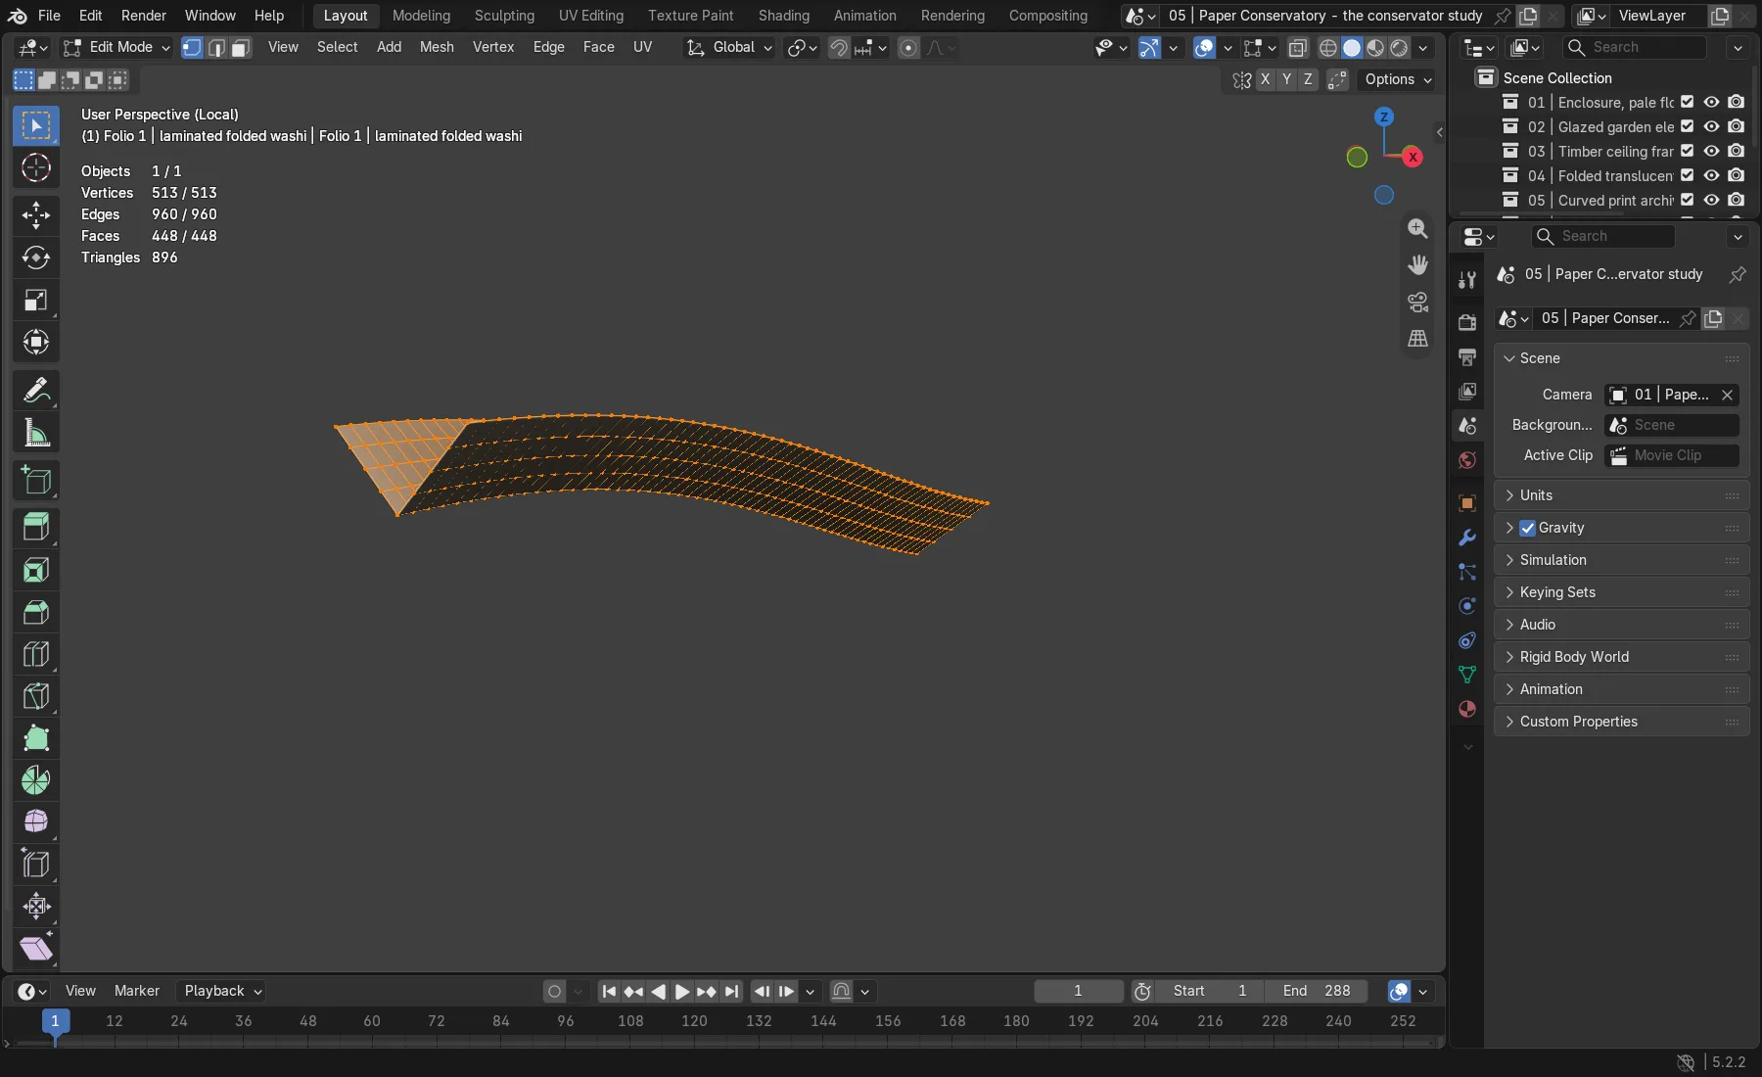The image size is (1762, 1077).
Task: Select the Inset Faces tool
Action: tap(36, 570)
